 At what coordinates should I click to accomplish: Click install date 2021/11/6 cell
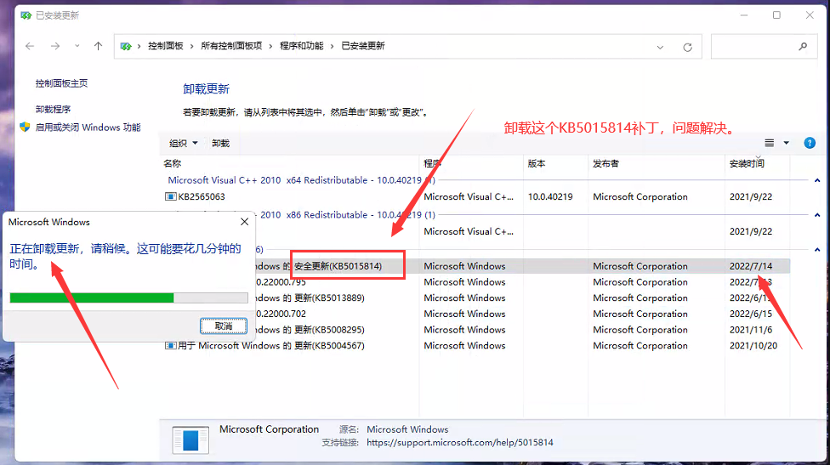click(751, 330)
